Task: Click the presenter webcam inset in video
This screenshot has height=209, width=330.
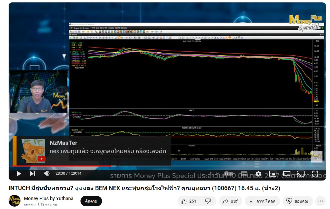Action: tap(38, 92)
